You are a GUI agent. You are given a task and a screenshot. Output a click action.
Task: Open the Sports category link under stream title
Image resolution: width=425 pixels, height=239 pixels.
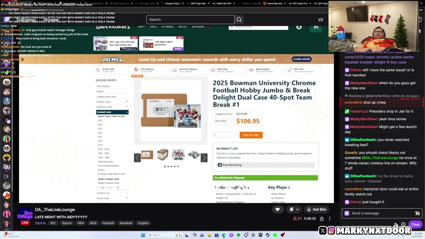point(41,223)
